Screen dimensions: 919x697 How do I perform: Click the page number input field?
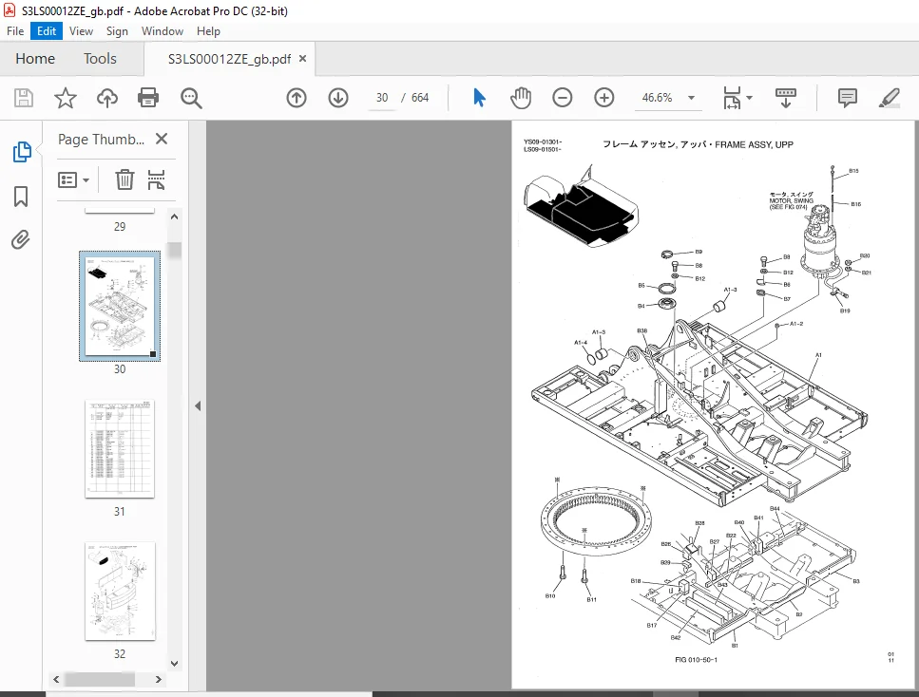(x=382, y=98)
